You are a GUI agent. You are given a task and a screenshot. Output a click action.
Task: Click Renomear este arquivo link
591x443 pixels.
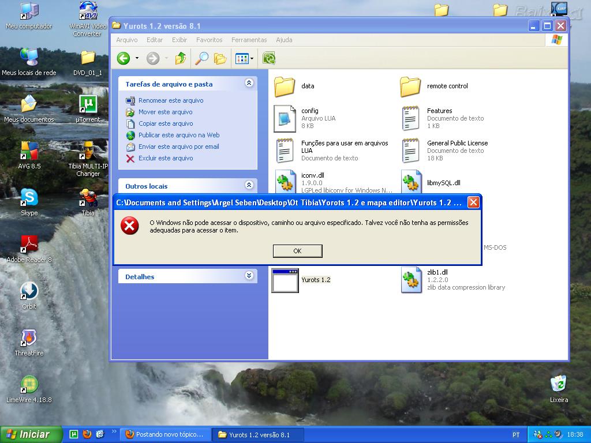pos(171,100)
